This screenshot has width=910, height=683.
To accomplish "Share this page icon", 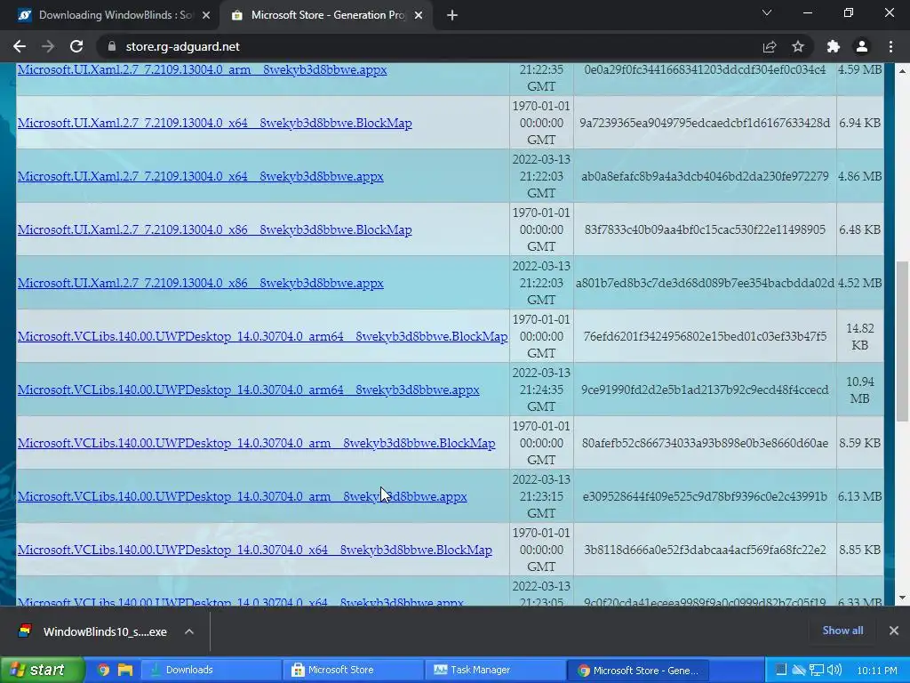I will [770, 46].
